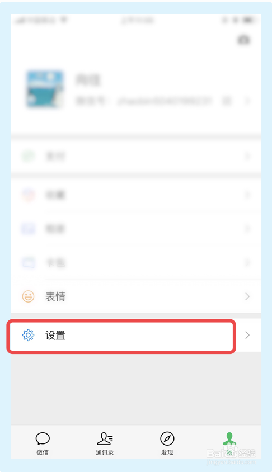Tap the blue Album icon above Cards row
Image resolution: width=272 pixels, height=472 pixels.
point(29,229)
